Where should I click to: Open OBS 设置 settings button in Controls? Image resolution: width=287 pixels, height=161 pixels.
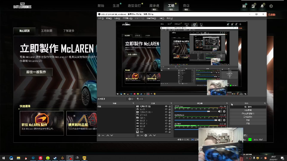[248, 120]
